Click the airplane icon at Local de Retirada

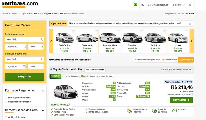point(79,76)
